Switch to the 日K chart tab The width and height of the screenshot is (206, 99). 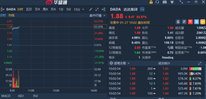click(x=37, y=9)
